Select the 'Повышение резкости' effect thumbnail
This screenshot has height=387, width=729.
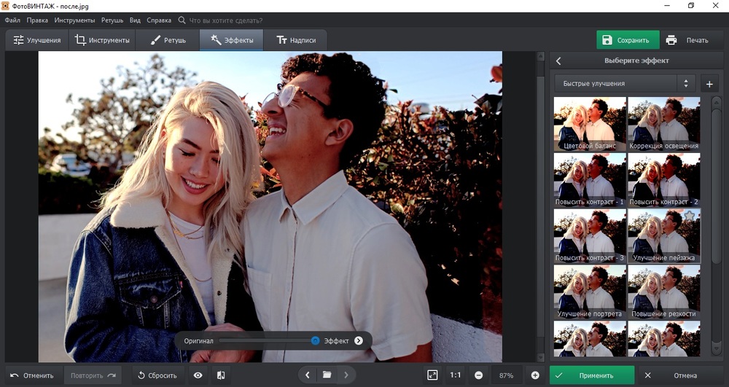664,292
